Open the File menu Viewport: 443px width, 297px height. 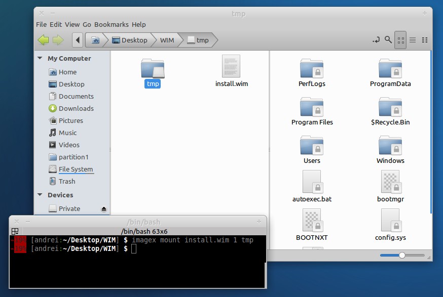click(x=41, y=24)
